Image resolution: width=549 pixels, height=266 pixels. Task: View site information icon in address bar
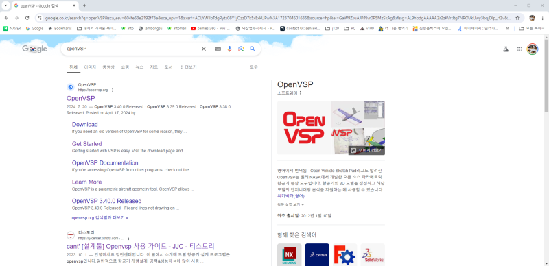click(x=40, y=18)
